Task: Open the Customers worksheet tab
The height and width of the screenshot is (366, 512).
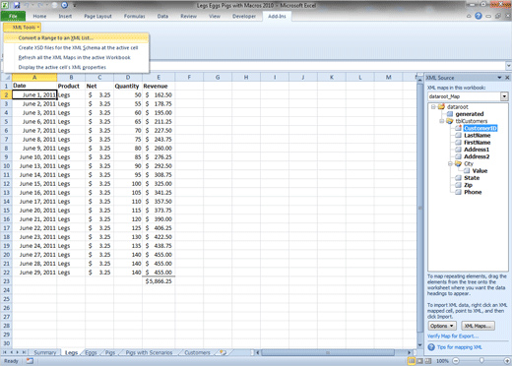Action: point(197,352)
